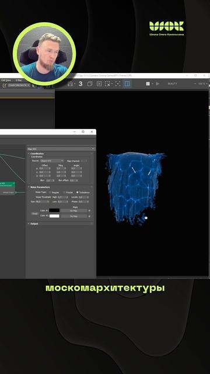Collapse the Coordinates rollout
The image size is (210, 374).
[37, 154]
